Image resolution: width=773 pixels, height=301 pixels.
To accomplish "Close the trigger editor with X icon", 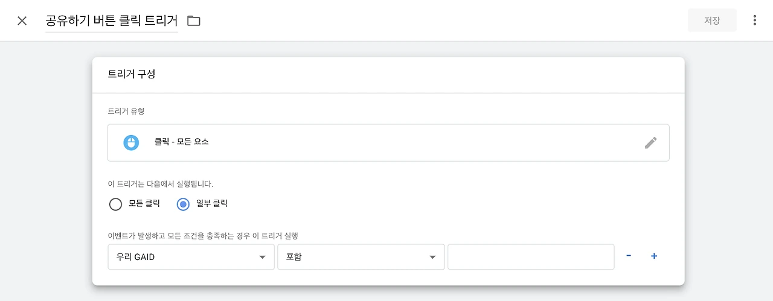I will click(x=22, y=21).
